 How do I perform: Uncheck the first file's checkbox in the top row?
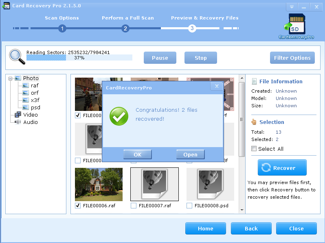(x=78, y=115)
